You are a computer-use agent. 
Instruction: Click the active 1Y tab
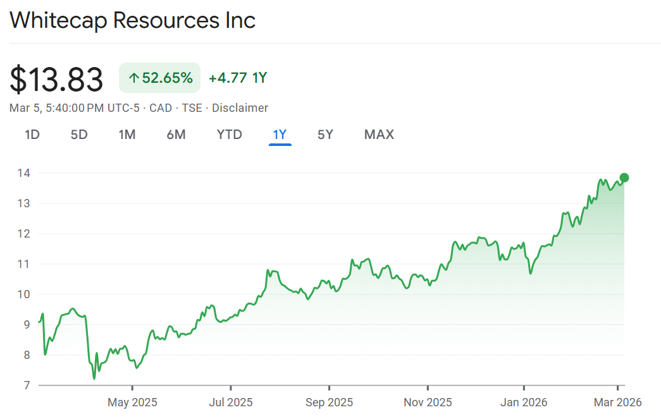click(280, 135)
